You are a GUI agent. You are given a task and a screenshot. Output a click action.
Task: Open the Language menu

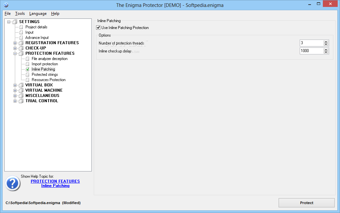(38, 14)
